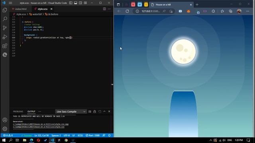Open Edge Tools icon in activity bar
Viewport: 255px width, 143px height.
click(x=5, y=55)
